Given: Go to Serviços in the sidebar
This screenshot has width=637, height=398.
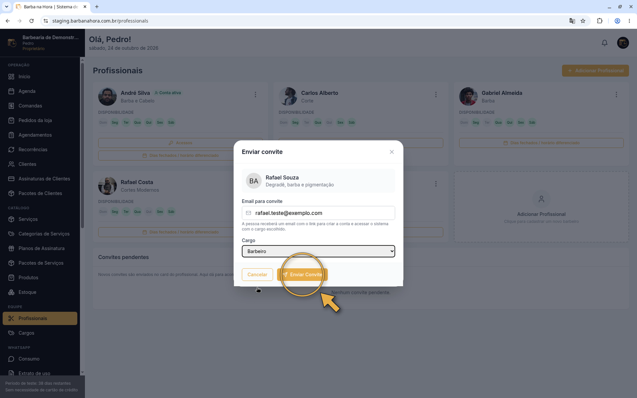Looking at the screenshot, I should [x=40, y=219].
